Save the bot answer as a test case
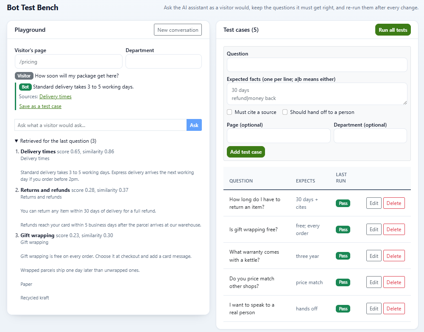Viewport: 424px width, 332px height. point(40,106)
